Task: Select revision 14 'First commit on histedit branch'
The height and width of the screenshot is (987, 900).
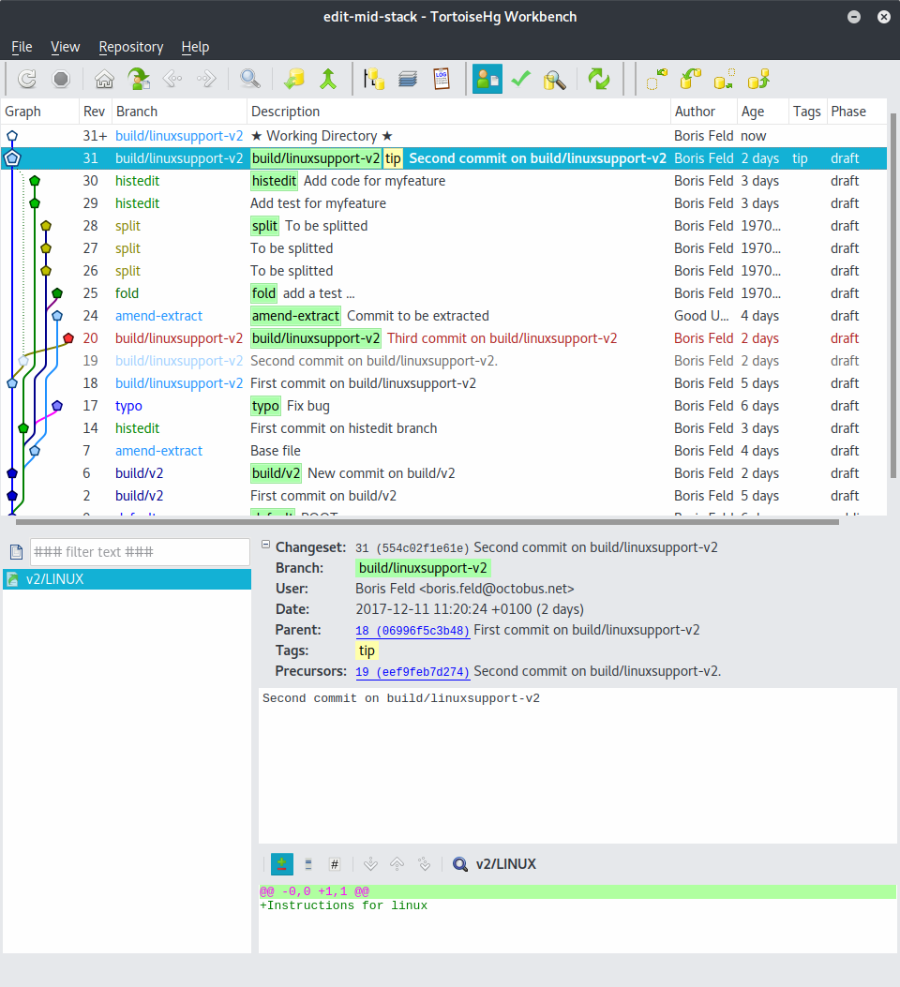Action: pyautogui.click(x=444, y=428)
